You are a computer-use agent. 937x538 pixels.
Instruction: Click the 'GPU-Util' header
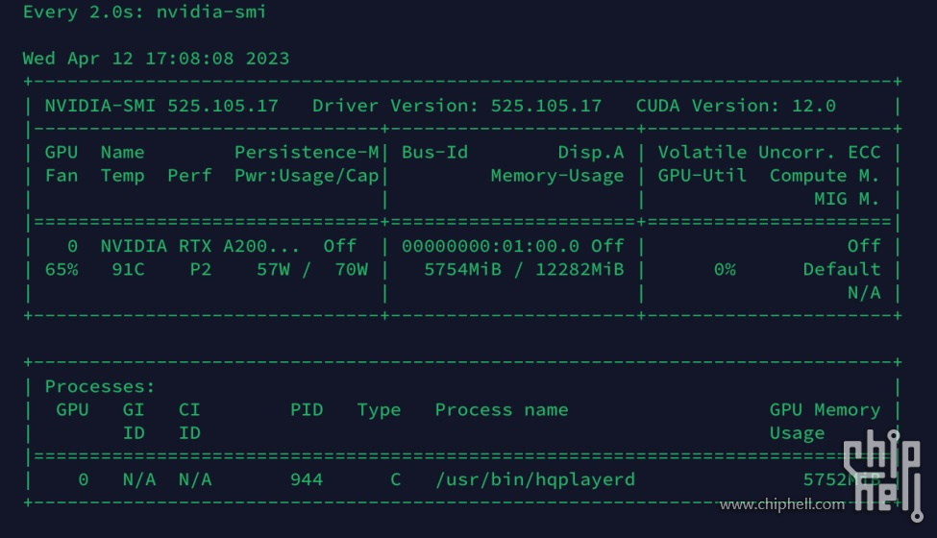703,176
